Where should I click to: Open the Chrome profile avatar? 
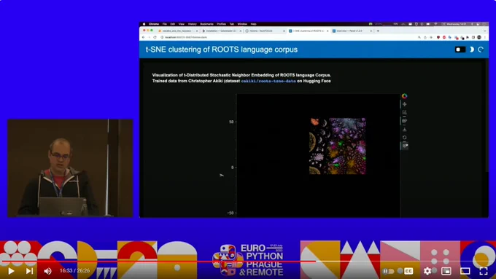click(479, 37)
